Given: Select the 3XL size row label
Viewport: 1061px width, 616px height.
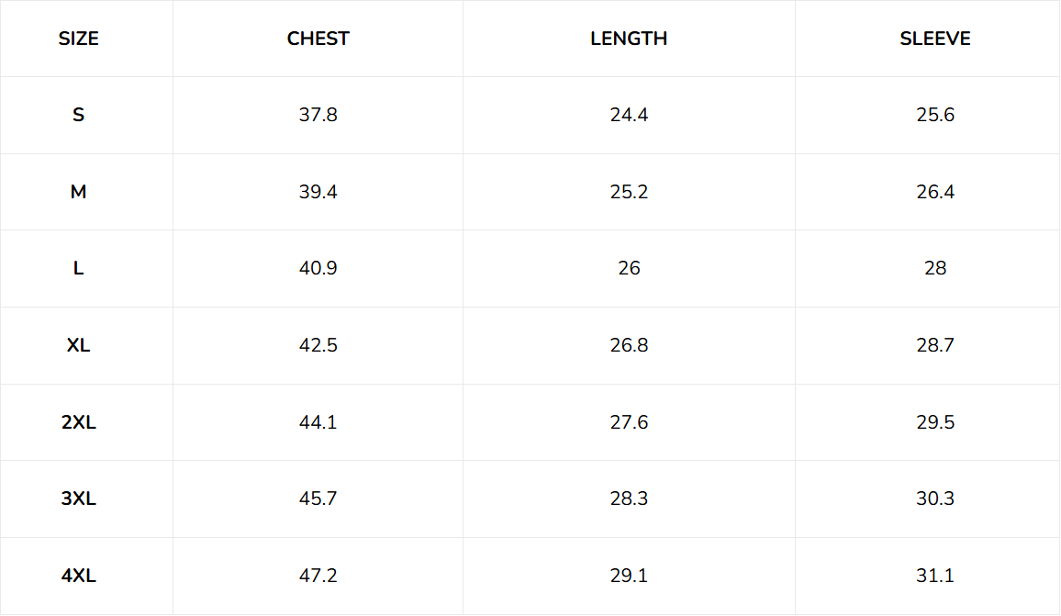Looking at the screenshot, I should (x=79, y=498).
